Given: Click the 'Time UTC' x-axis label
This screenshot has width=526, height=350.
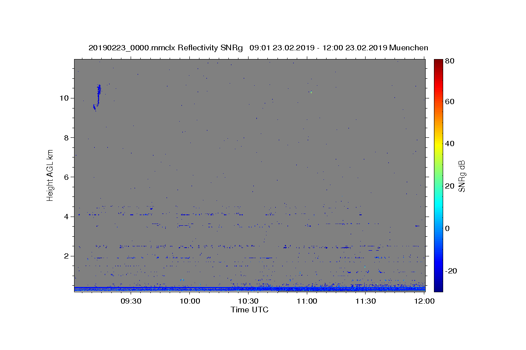Looking at the screenshot, I should (x=249, y=310).
